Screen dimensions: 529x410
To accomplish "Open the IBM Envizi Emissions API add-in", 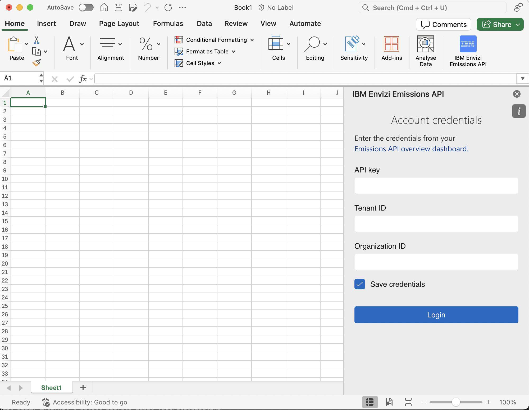I will pos(468,44).
